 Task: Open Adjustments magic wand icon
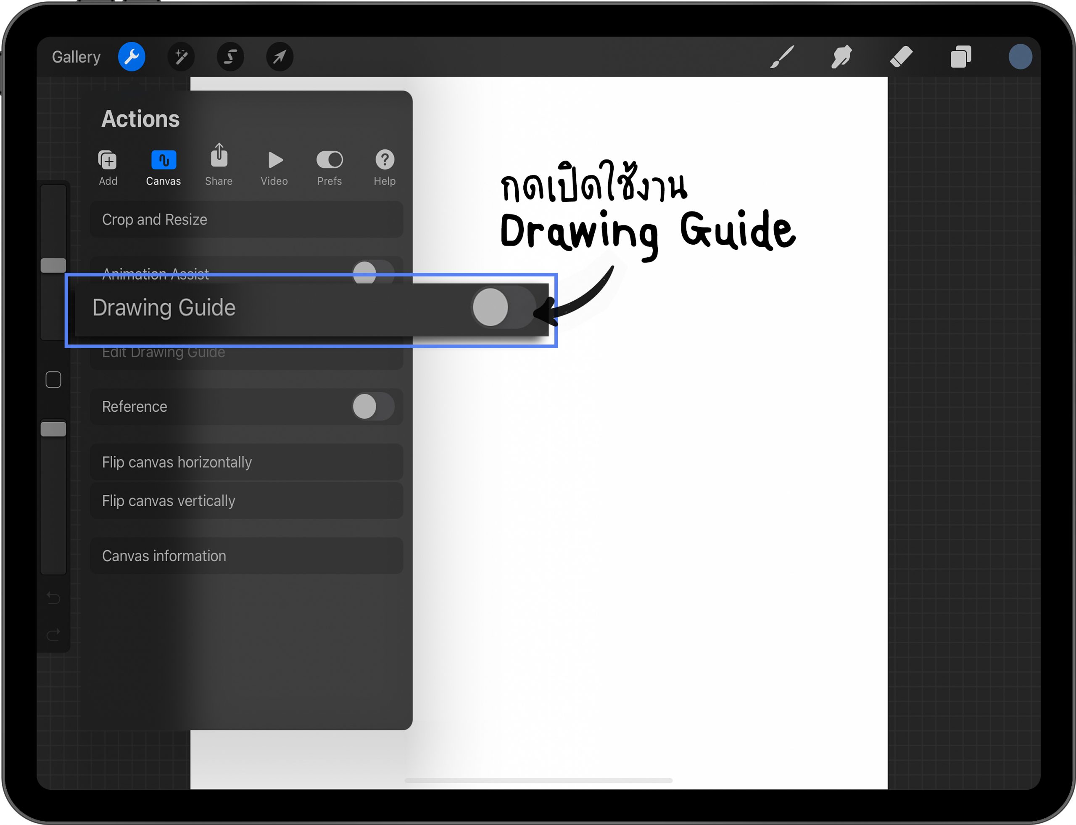click(181, 57)
